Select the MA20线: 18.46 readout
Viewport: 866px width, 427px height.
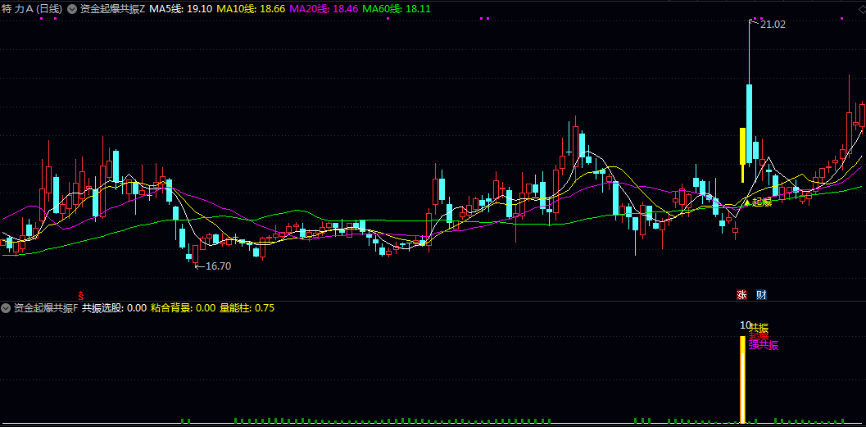324,9
